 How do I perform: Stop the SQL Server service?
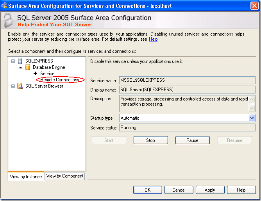click(x=151, y=140)
